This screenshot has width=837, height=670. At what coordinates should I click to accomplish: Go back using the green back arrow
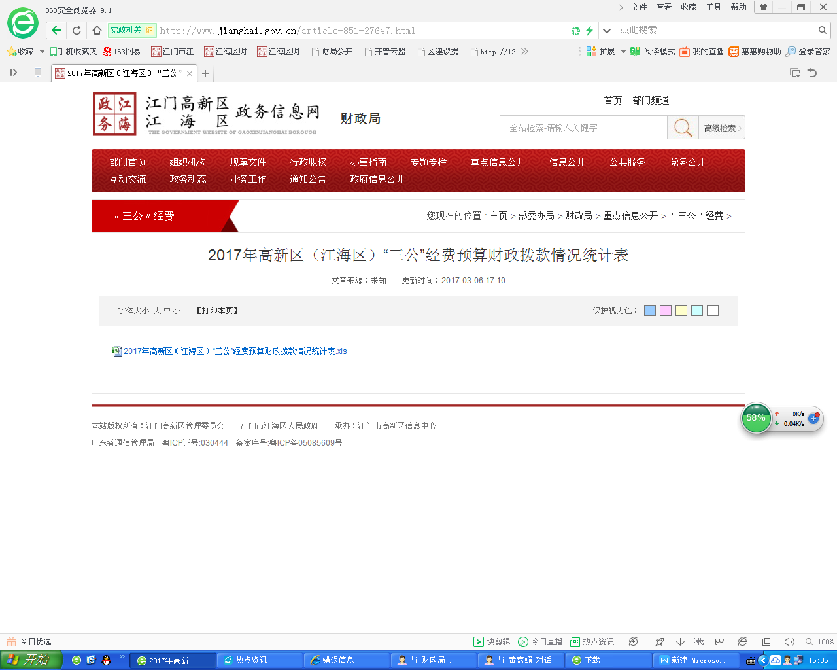pos(56,30)
